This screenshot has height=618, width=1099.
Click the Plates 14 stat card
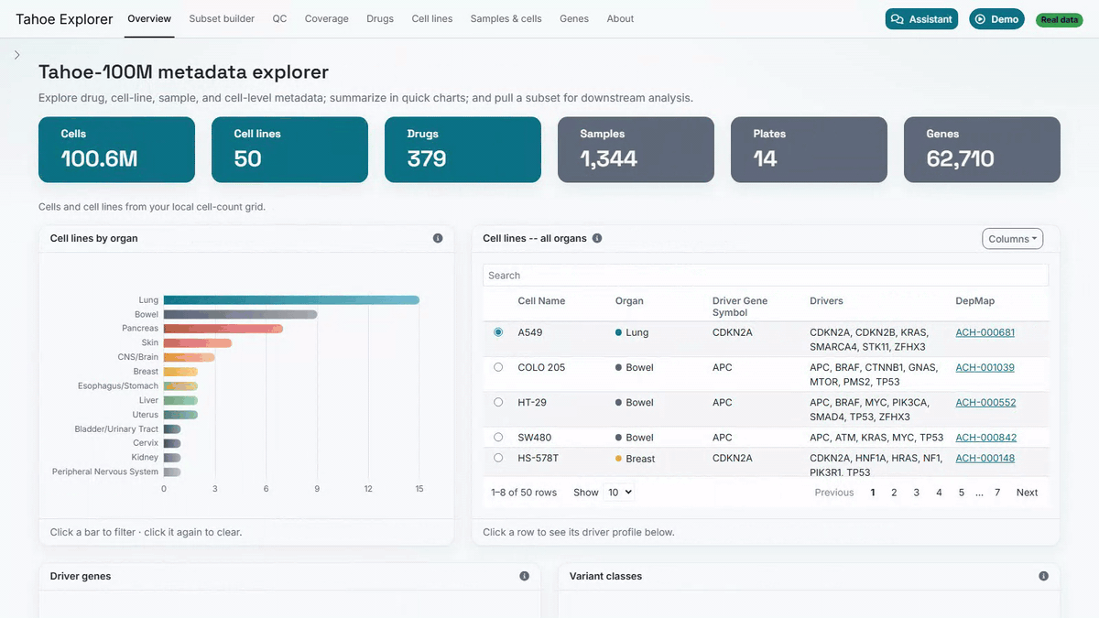(x=809, y=149)
